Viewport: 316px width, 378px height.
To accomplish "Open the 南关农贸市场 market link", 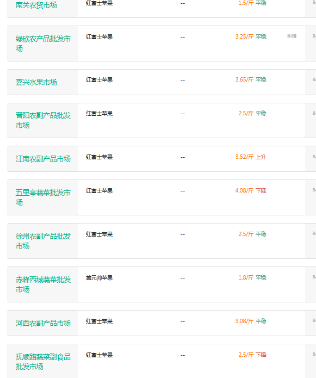I will (36, 5).
